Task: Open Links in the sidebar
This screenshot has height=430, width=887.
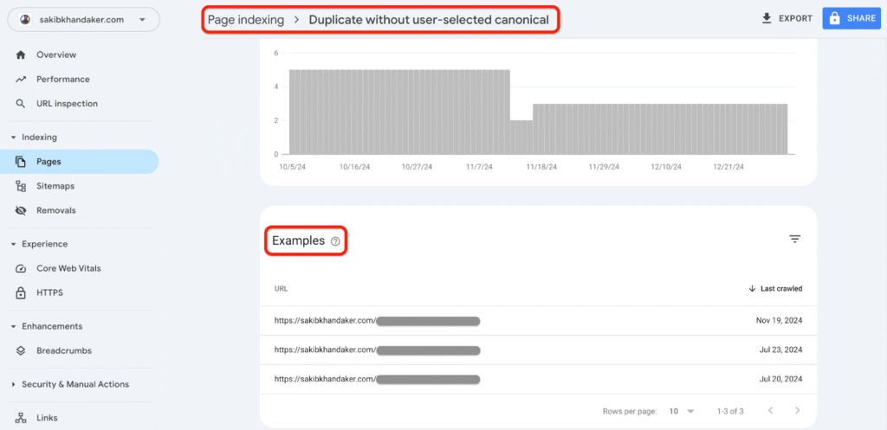Action: point(48,418)
